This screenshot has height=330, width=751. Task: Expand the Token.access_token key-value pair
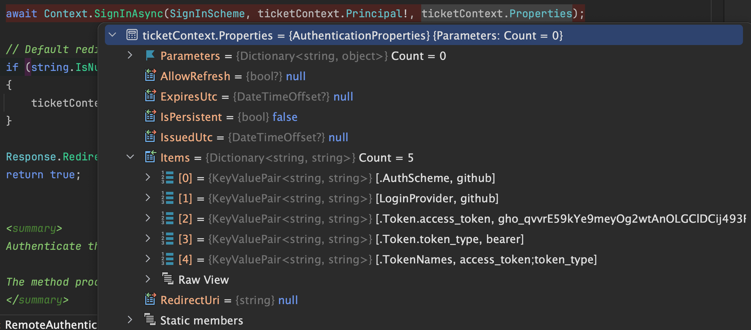pyautogui.click(x=147, y=218)
